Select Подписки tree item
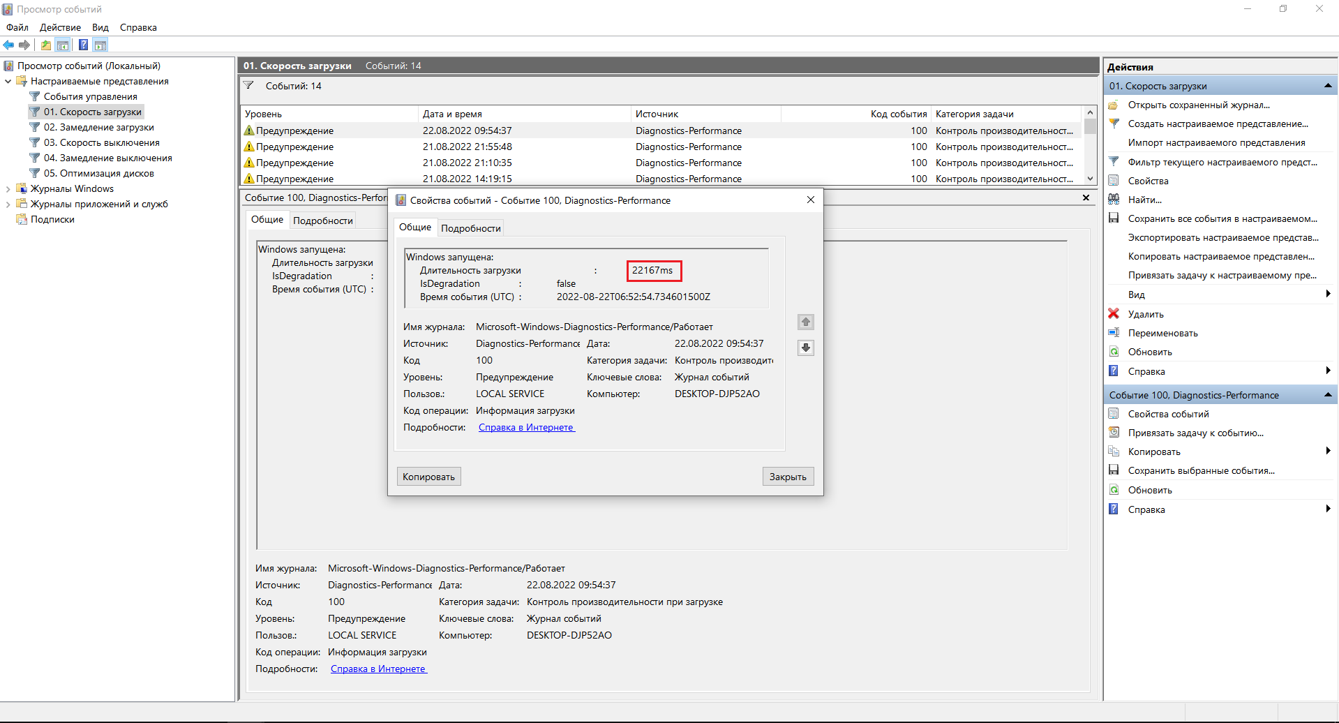Screen dimensions: 1339x723 [x=52, y=219]
